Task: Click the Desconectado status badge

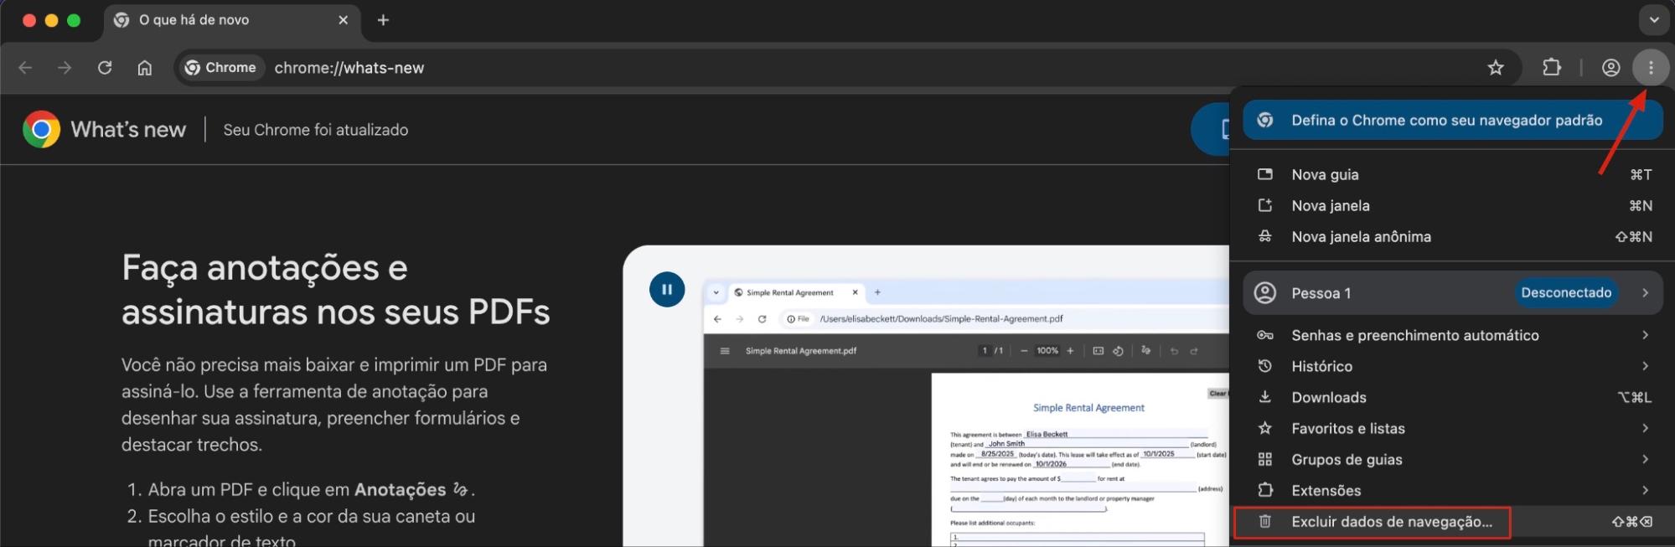Action: pos(1566,292)
